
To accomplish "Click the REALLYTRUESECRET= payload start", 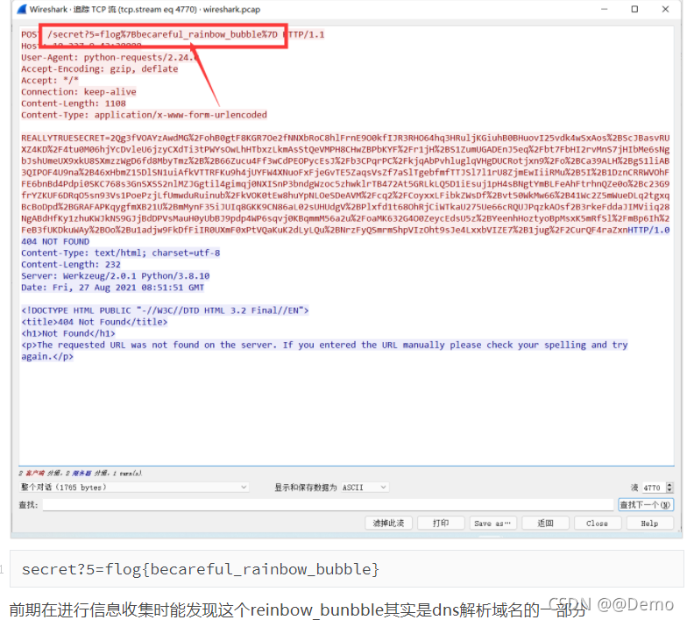I will pyautogui.click(x=66, y=138).
